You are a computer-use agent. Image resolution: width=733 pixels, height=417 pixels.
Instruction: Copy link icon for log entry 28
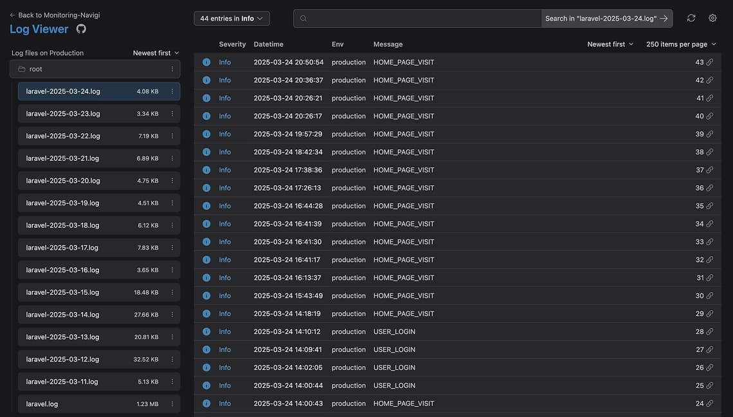[710, 332]
